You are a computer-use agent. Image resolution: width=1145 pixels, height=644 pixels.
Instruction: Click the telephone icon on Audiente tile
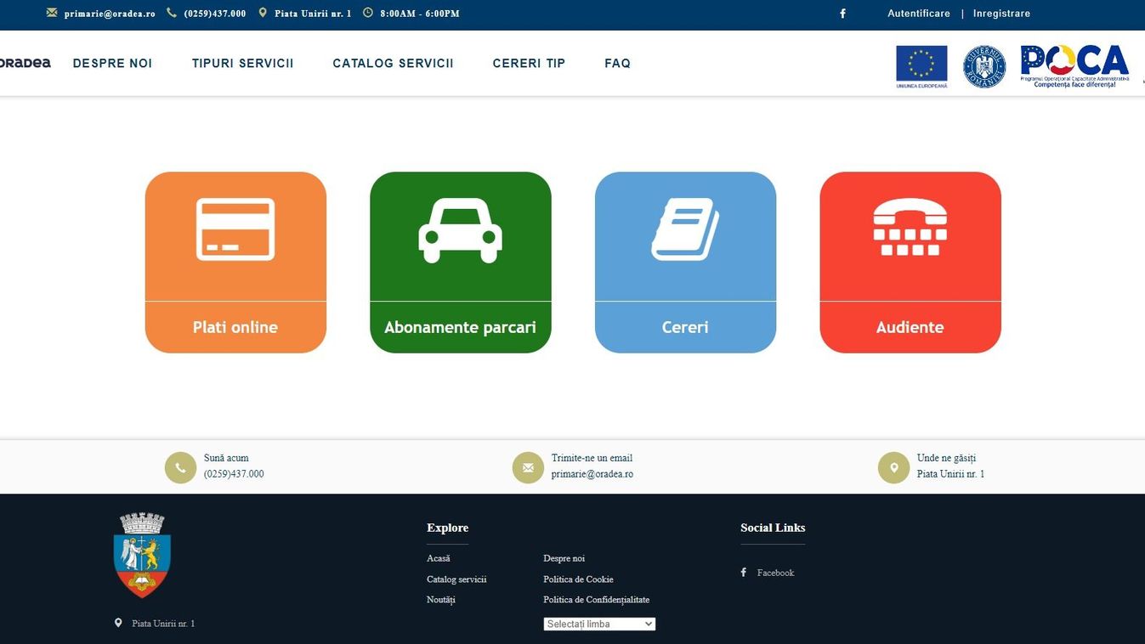tap(910, 227)
